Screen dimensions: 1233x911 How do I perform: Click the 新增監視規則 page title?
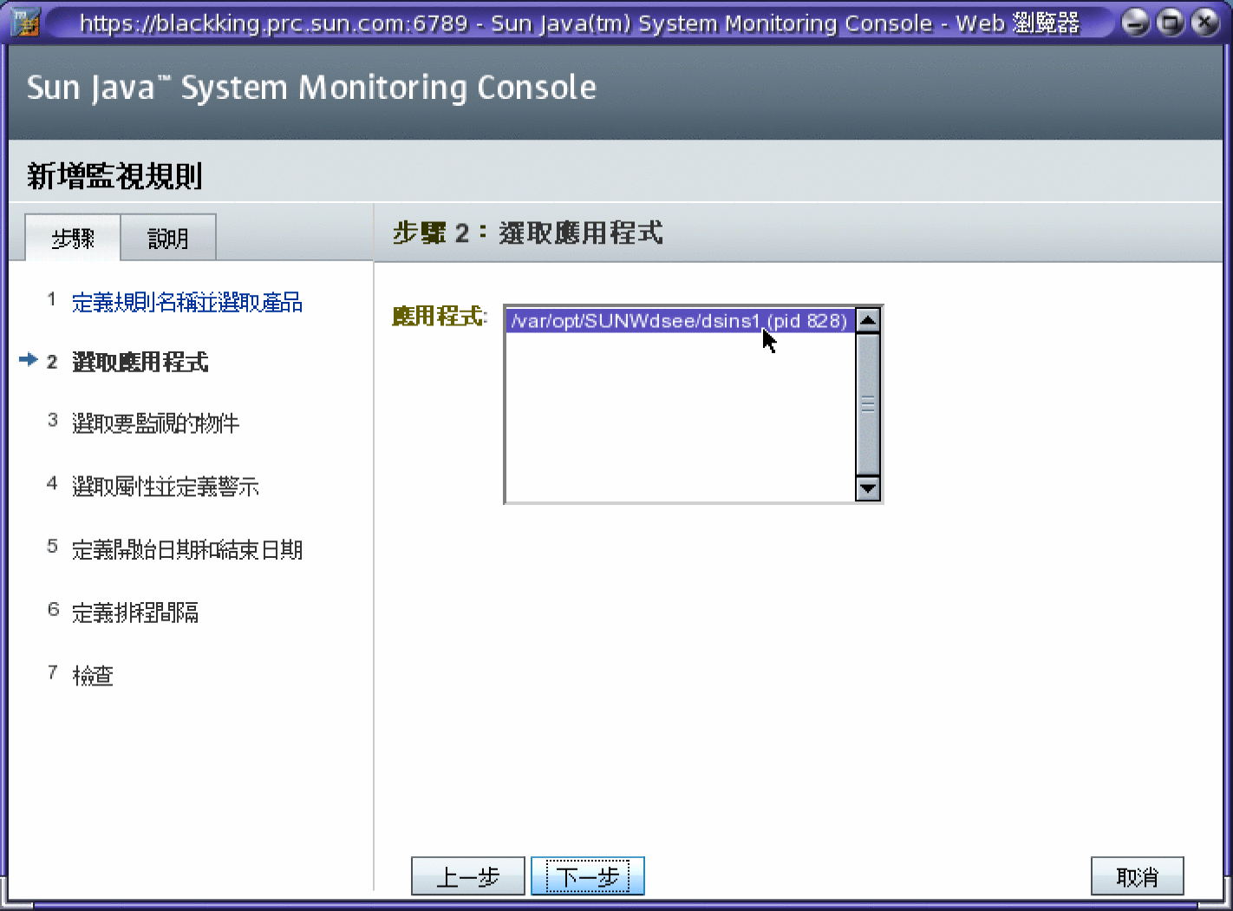pos(114,176)
